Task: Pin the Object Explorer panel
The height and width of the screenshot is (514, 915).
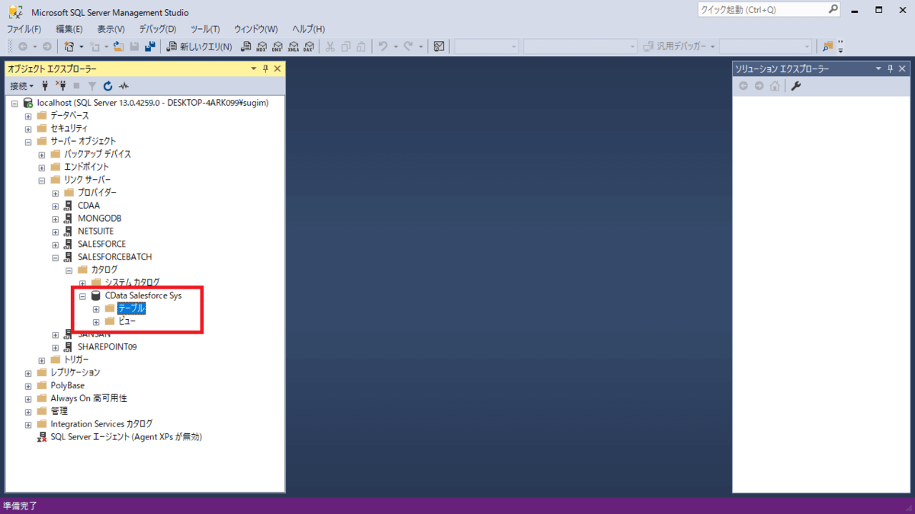Action: pyautogui.click(x=265, y=69)
